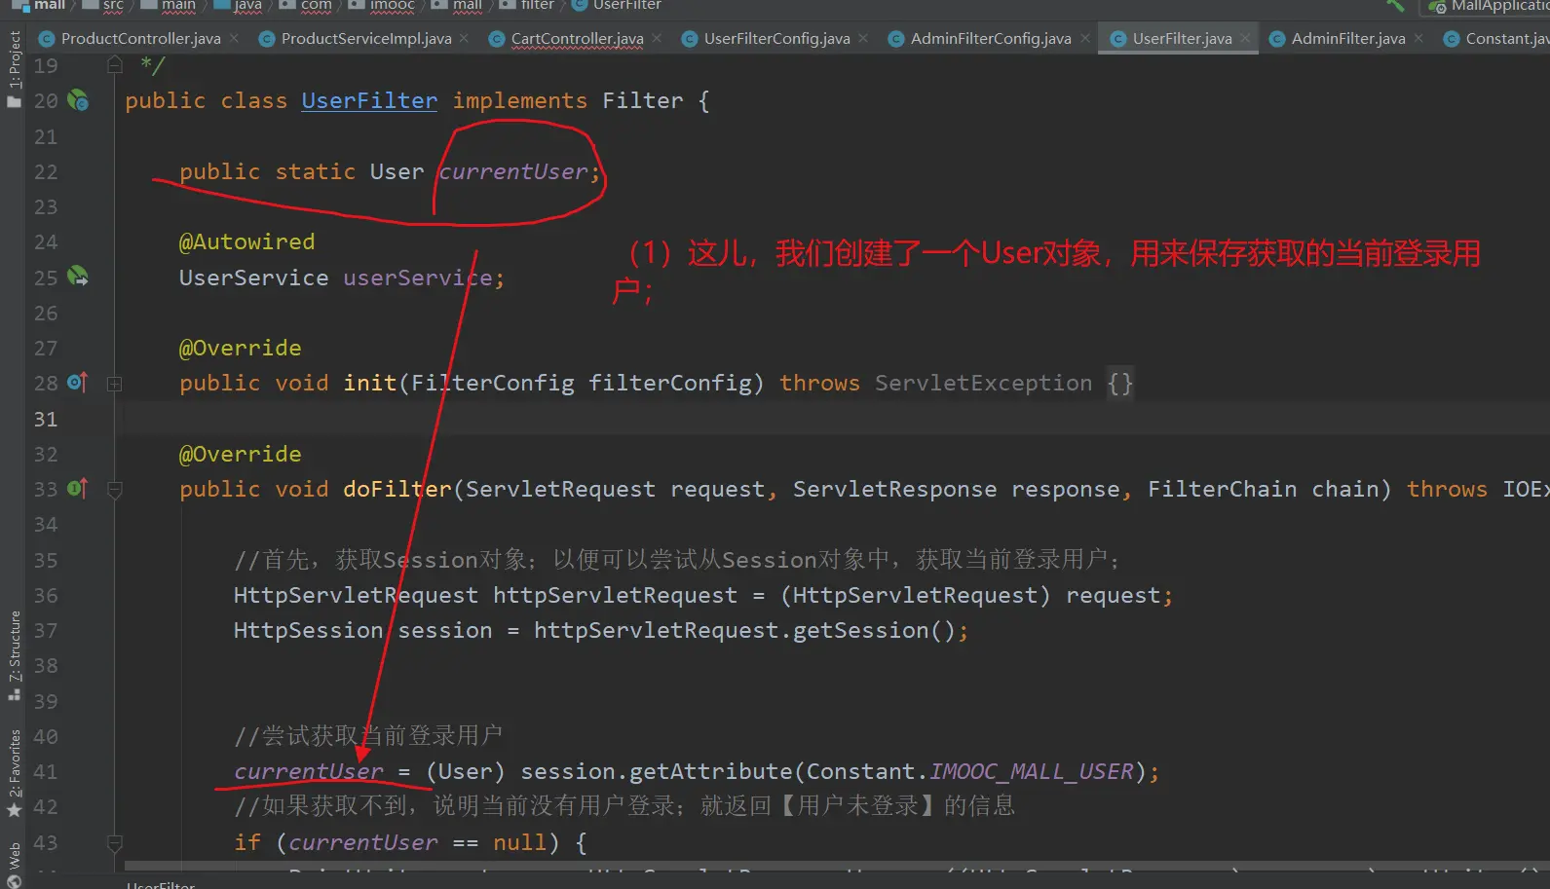The image size is (1550, 889).
Task: Click the Spring bean gutter icon on line 20
Action: pyautogui.click(x=78, y=100)
